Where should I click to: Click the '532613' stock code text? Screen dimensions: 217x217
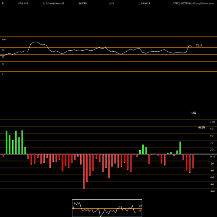(145, 3)
